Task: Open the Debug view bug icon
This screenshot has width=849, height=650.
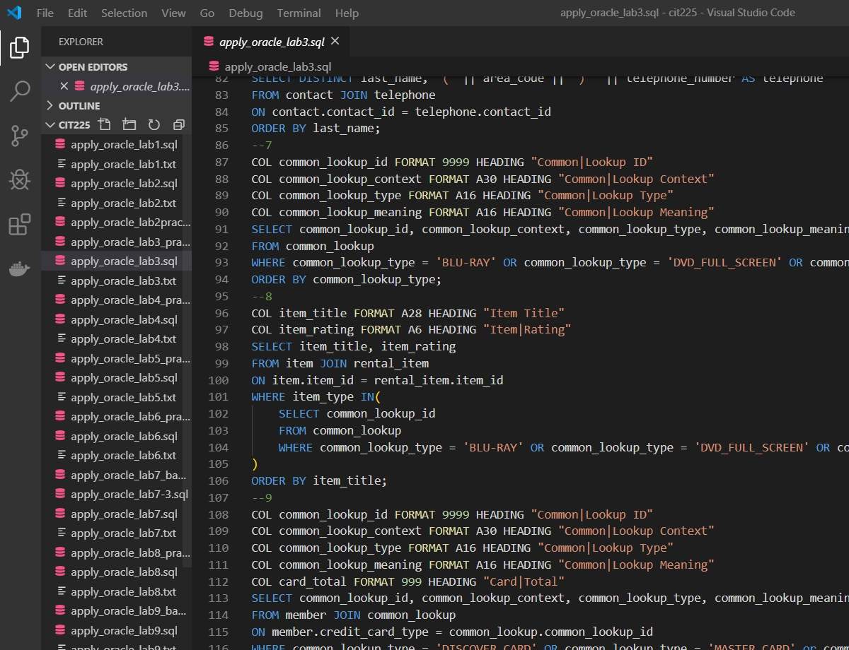Action: [x=20, y=180]
